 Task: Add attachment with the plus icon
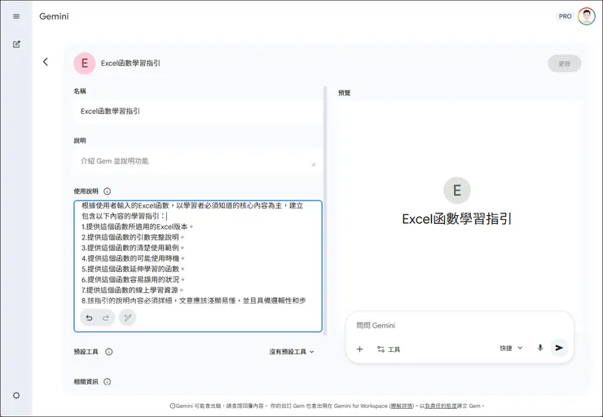(359, 349)
